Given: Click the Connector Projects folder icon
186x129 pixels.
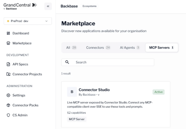Looking at the screenshot, I should (x=8, y=74).
